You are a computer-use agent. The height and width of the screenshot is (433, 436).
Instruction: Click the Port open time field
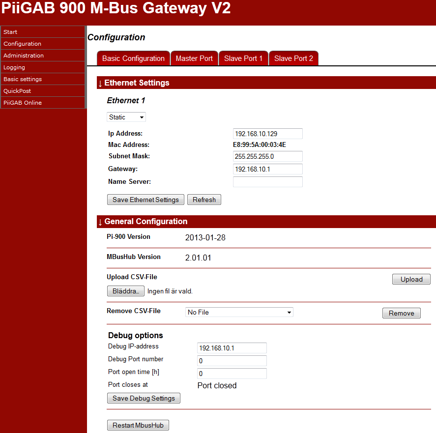pyautogui.click(x=232, y=374)
